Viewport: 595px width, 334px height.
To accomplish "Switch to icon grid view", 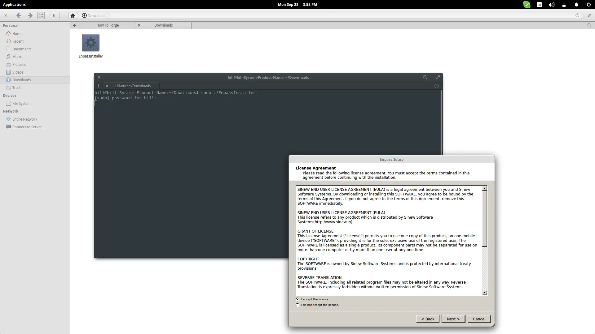I will (x=41, y=15).
